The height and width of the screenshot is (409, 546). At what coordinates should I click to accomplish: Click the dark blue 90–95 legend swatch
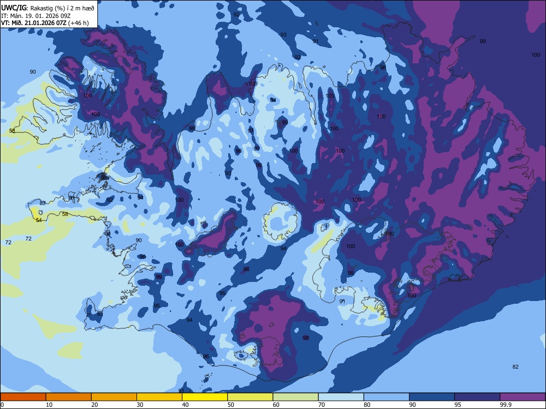pyautogui.click(x=432, y=397)
